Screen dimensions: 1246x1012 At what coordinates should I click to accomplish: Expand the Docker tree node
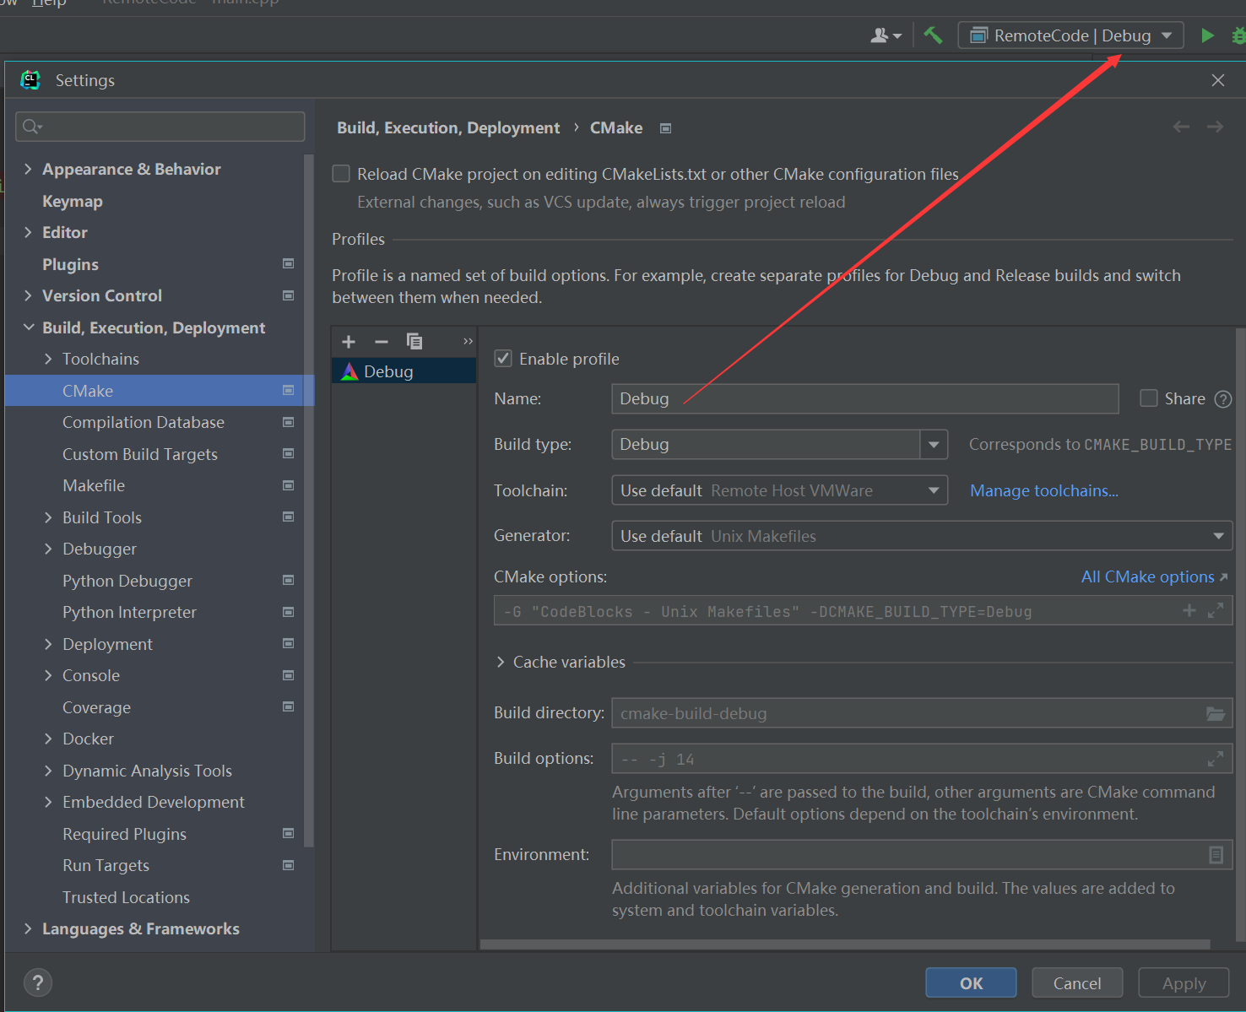click(48, 739)
